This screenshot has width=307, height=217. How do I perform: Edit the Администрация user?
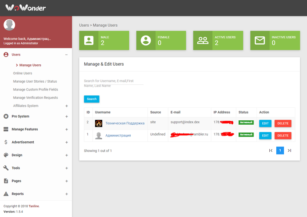(x=265, y=136)
